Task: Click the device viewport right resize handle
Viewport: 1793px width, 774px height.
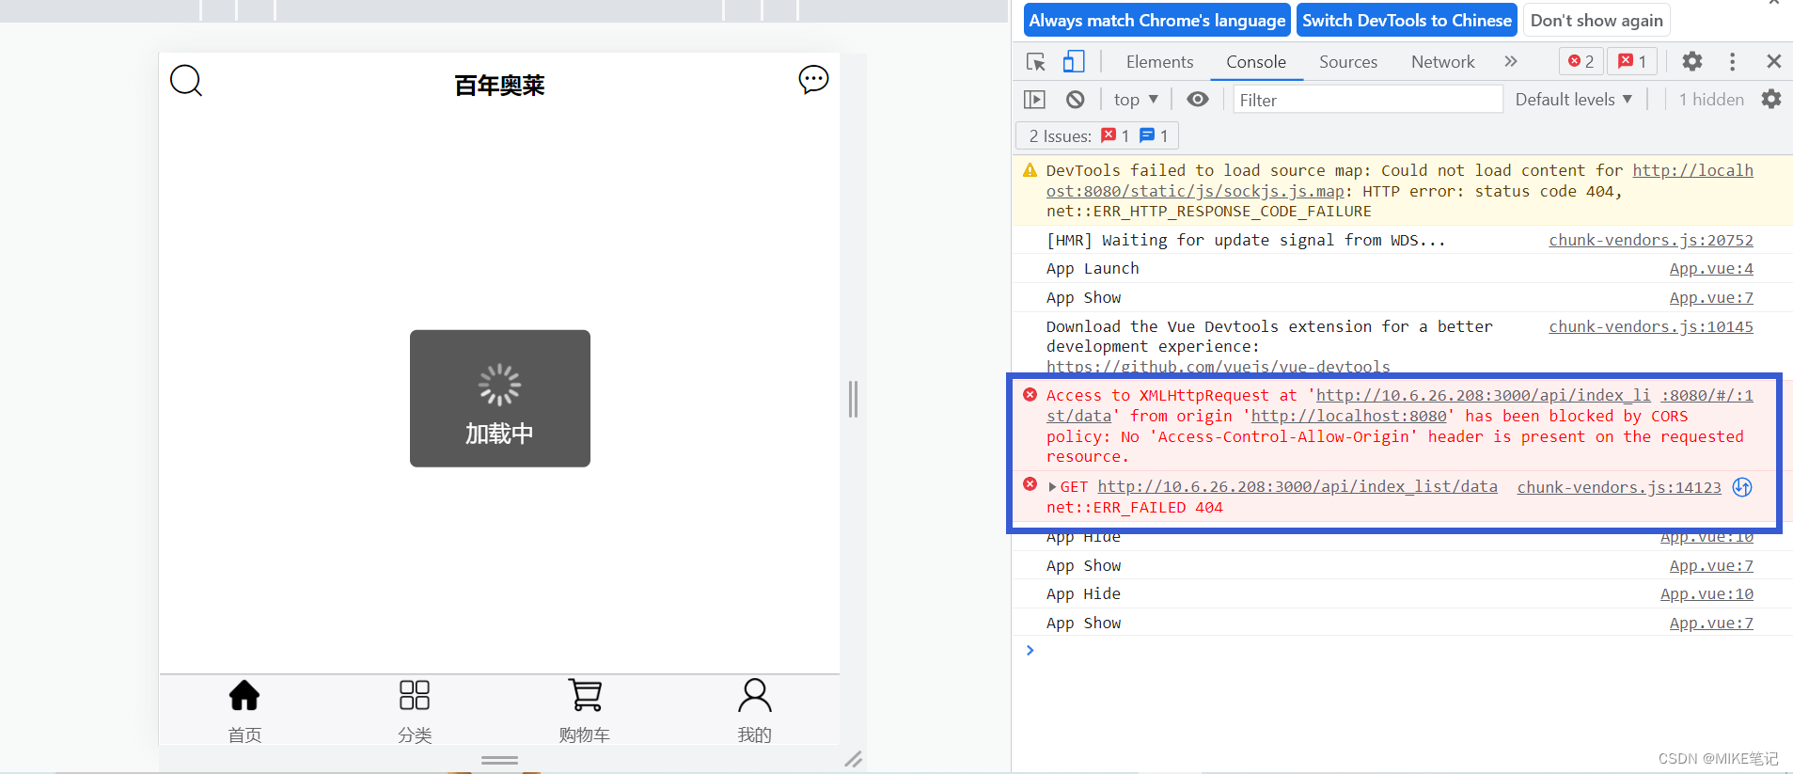Action: 853,399
